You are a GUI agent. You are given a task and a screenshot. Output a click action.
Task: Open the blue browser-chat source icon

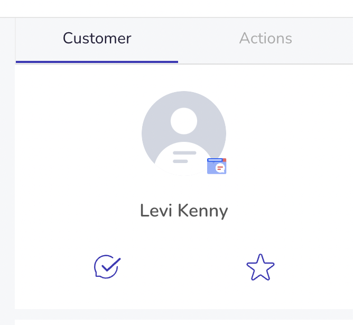coord(217,166)
